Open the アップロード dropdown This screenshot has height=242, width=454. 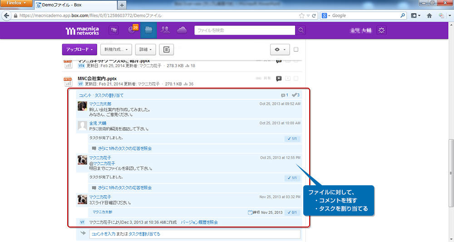click(x=79, y=49)
